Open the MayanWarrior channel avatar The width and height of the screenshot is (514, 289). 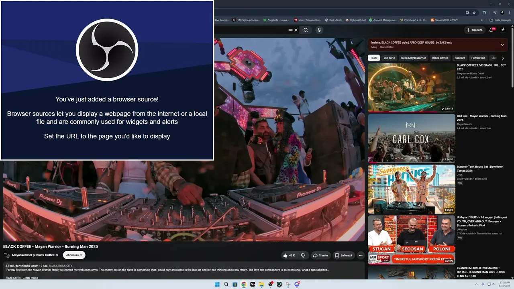point(6,255)
